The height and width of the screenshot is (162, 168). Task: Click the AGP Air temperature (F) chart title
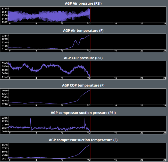[84, 31]
